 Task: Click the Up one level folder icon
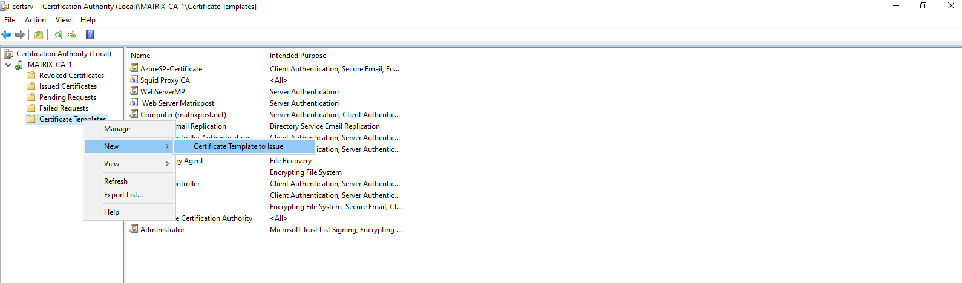pos(39,34)
